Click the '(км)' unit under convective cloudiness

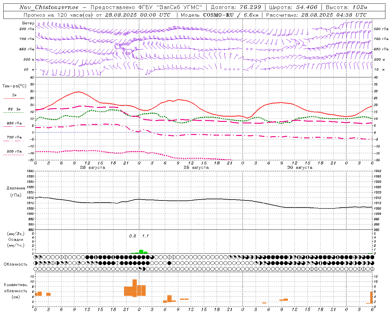[x=16, y=297]
